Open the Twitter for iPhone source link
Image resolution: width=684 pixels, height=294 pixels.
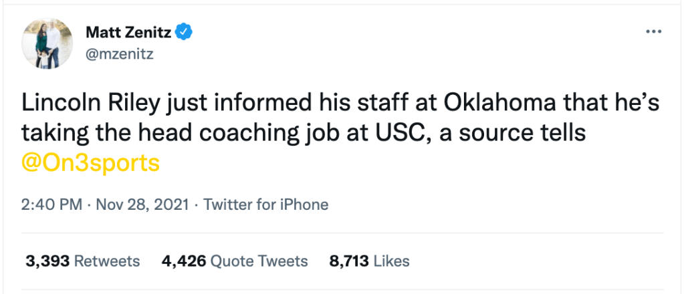tap(265, 204)
